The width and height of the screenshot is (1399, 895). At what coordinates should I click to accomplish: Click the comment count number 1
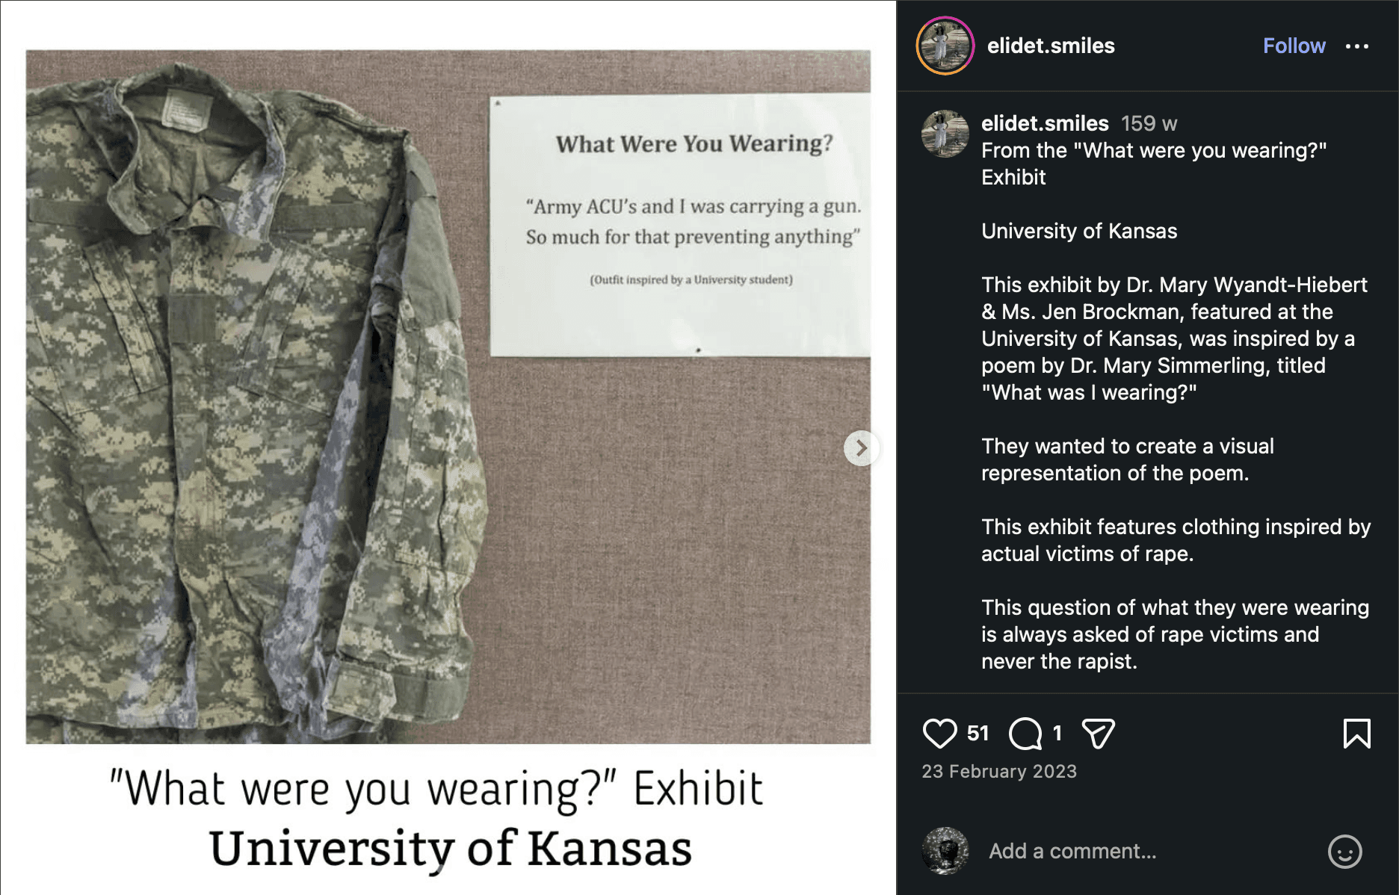pyautogui.click(x=1057, y=734)
